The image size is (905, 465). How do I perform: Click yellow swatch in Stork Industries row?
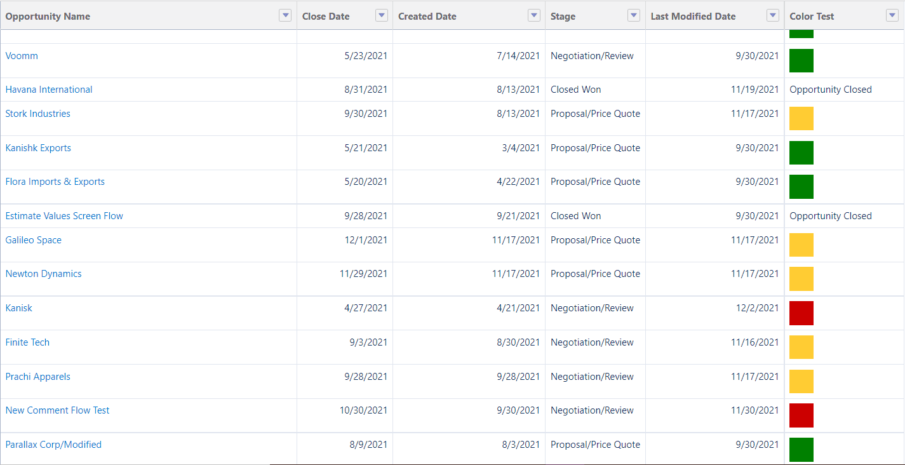[x=801, y=119]
